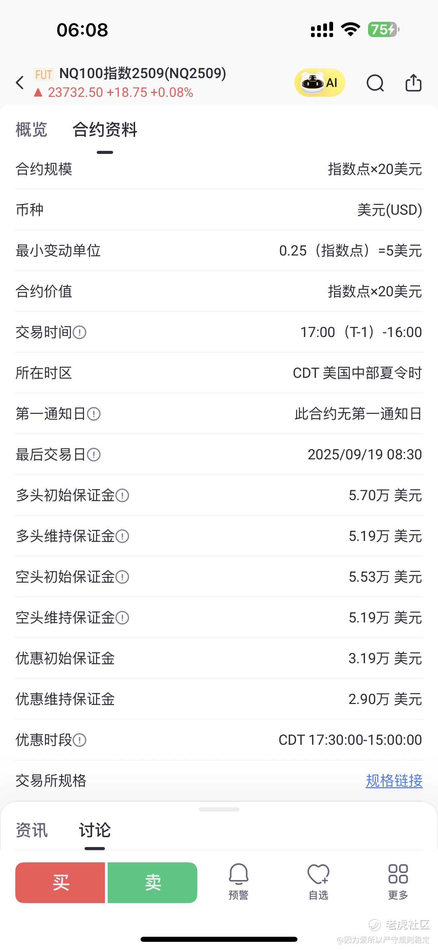Switch to the 资讯 tab
Screen dimensions: 438x950
point(31,830)
